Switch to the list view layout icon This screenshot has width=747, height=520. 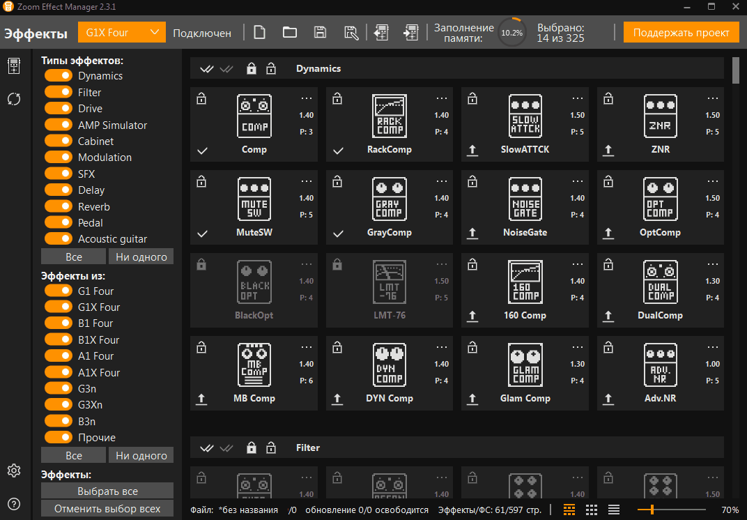[614, 510]
